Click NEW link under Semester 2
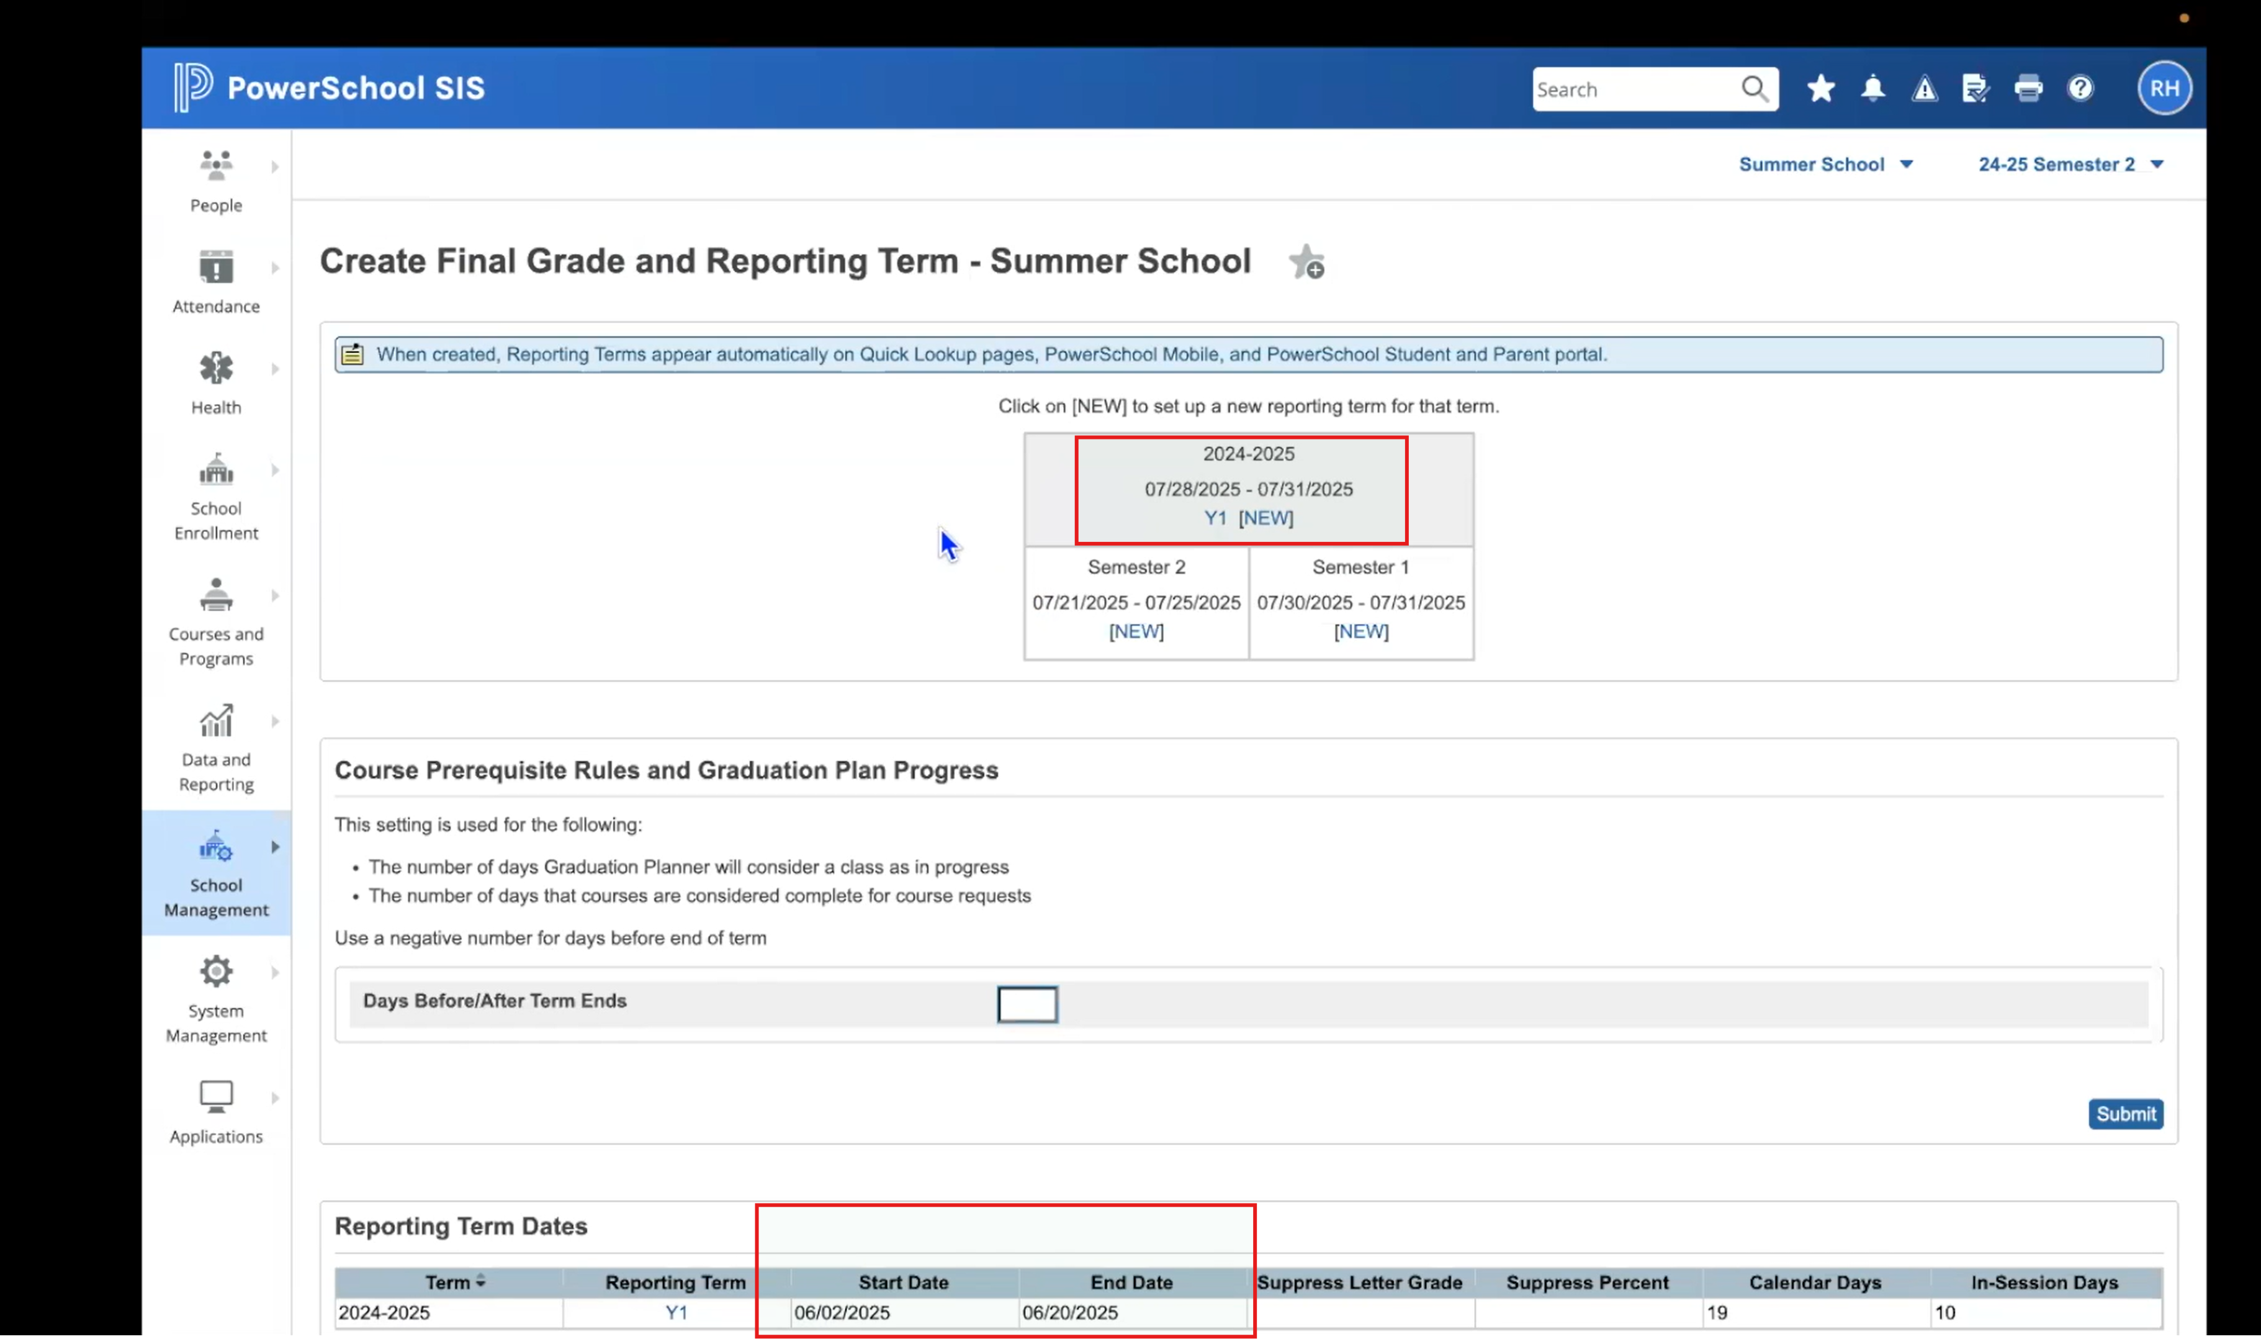Screen dimensions: 2261x1339 coord(1135,631)
